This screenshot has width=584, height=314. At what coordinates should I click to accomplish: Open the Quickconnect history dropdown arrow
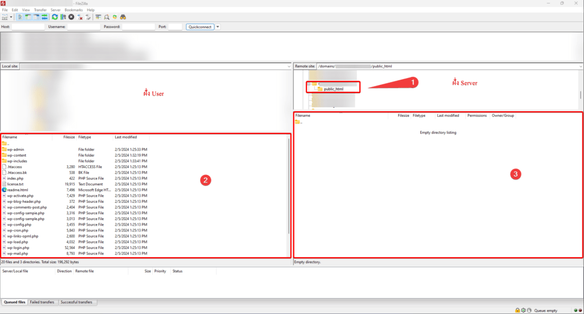click(218, 27)
